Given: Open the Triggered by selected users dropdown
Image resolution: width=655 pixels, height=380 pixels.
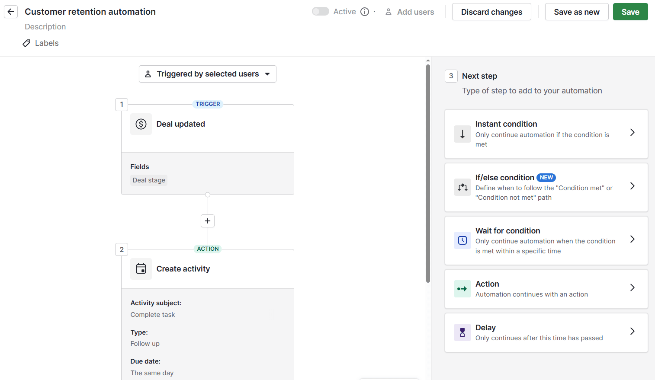Looking at the screenshot, I should (208, 74).
